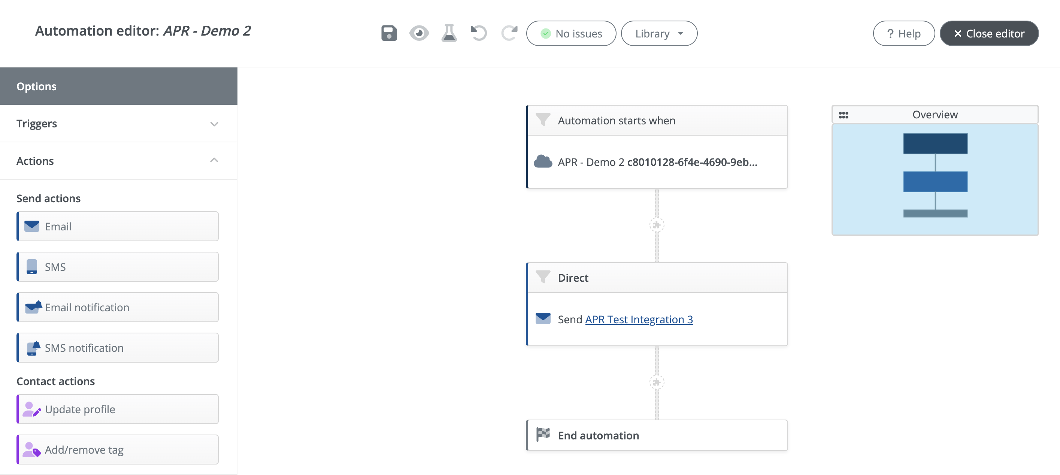Image resolution: width=1060 pixels, height=475 pixels.
Task: Click the Automation starts when header
Action: 657,121
